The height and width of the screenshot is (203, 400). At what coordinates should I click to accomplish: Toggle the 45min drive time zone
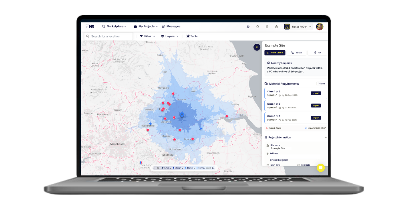(189, 168)
